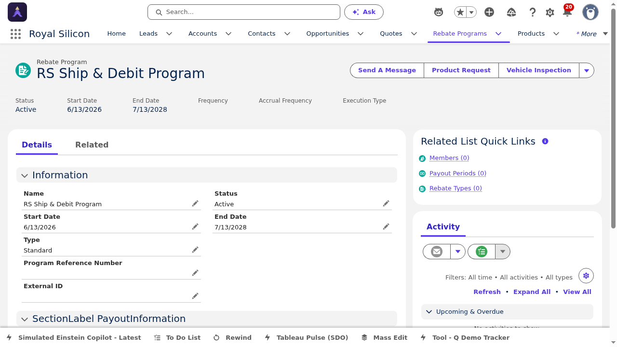Screen dimensions: 617x347
Task: Expand the Opportunities tab dropdown chevron
Action: pyautogui.click(x=361, y=34)
